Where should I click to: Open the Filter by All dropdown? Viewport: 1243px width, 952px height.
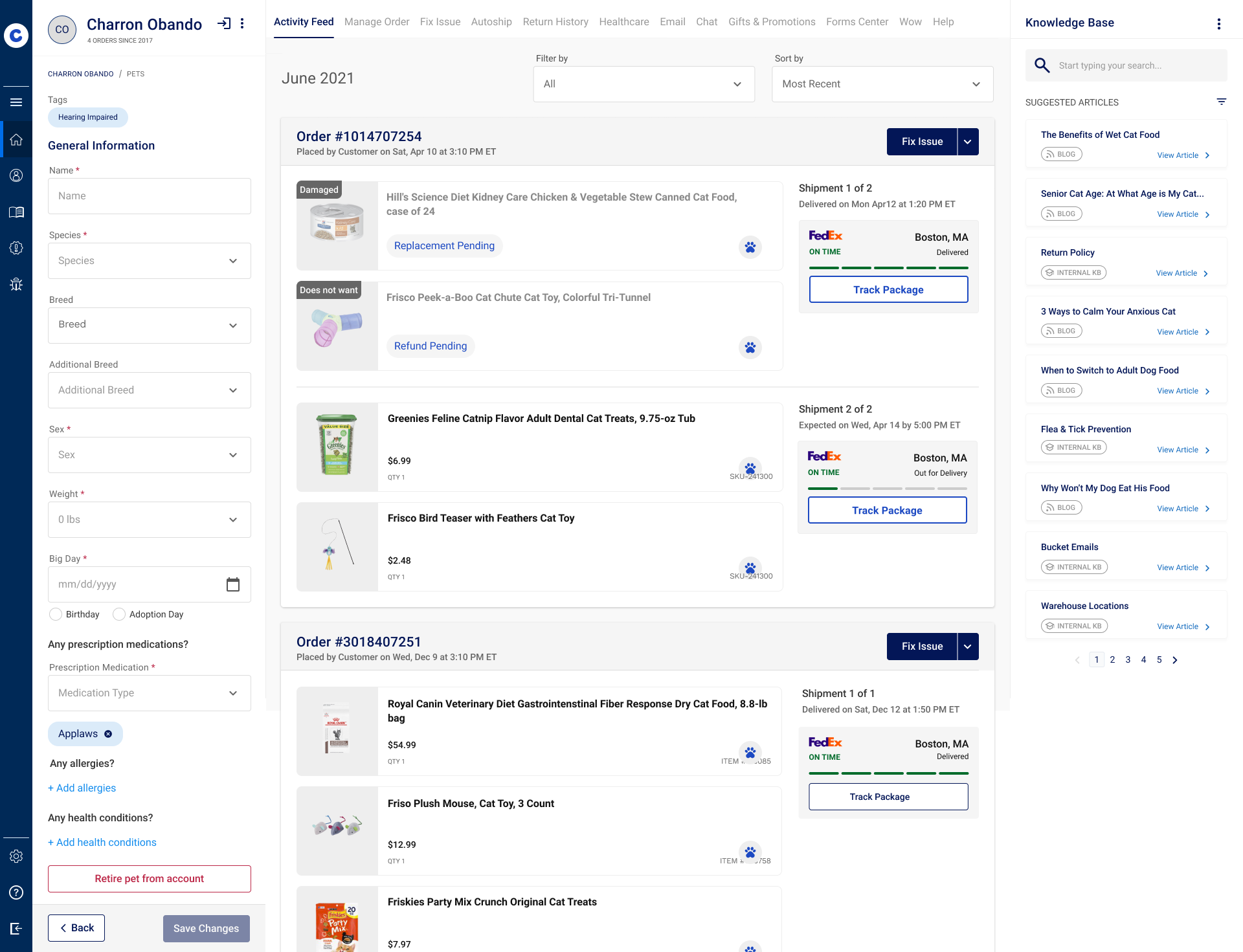644,84
